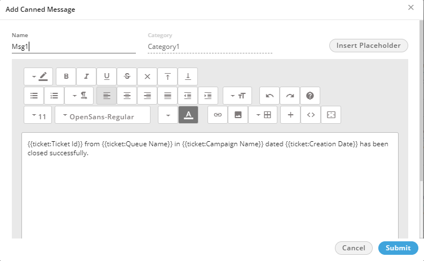Viewport: 424px width, 261px height.
Task: Toggle bold formatting
Action: click(x=66, y=76)
